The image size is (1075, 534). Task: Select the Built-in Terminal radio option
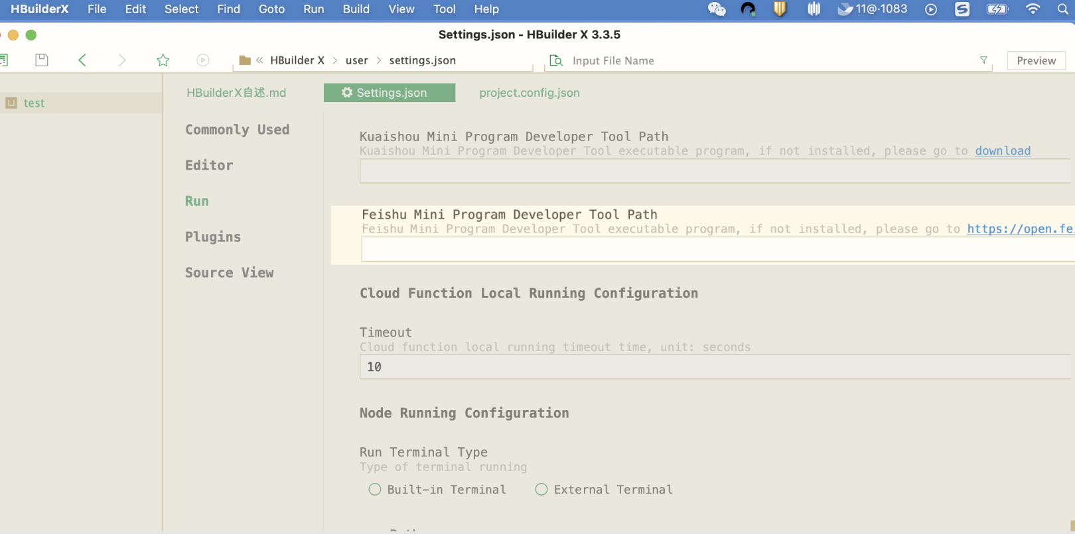375,490
